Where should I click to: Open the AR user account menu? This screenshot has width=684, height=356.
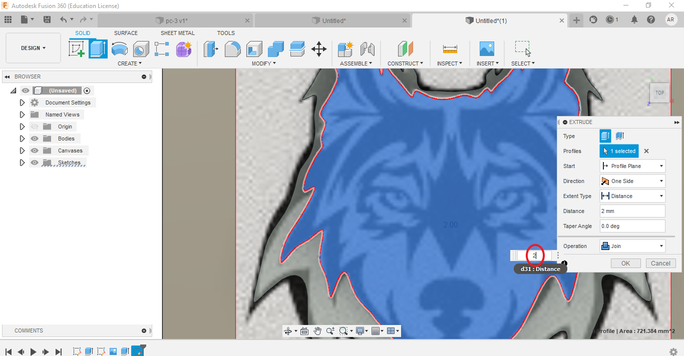(x=671, y=19)
